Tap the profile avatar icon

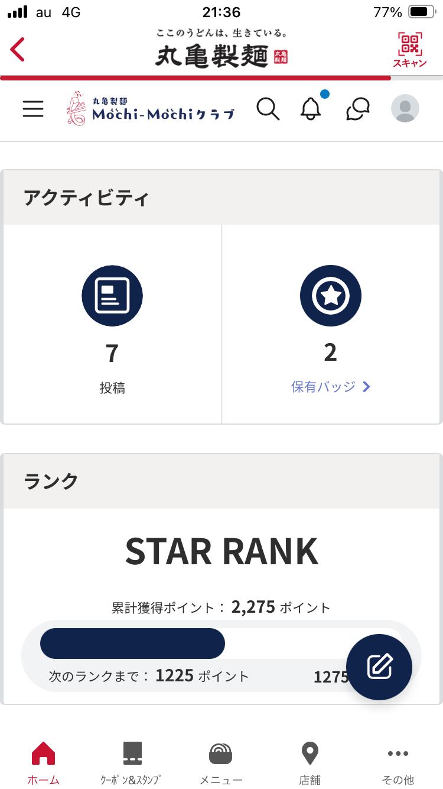click(405, 108)
